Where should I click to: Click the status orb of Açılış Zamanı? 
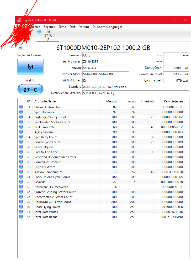coord(21,132)
